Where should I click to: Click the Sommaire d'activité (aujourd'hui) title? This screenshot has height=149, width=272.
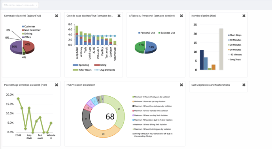[23, 16]
